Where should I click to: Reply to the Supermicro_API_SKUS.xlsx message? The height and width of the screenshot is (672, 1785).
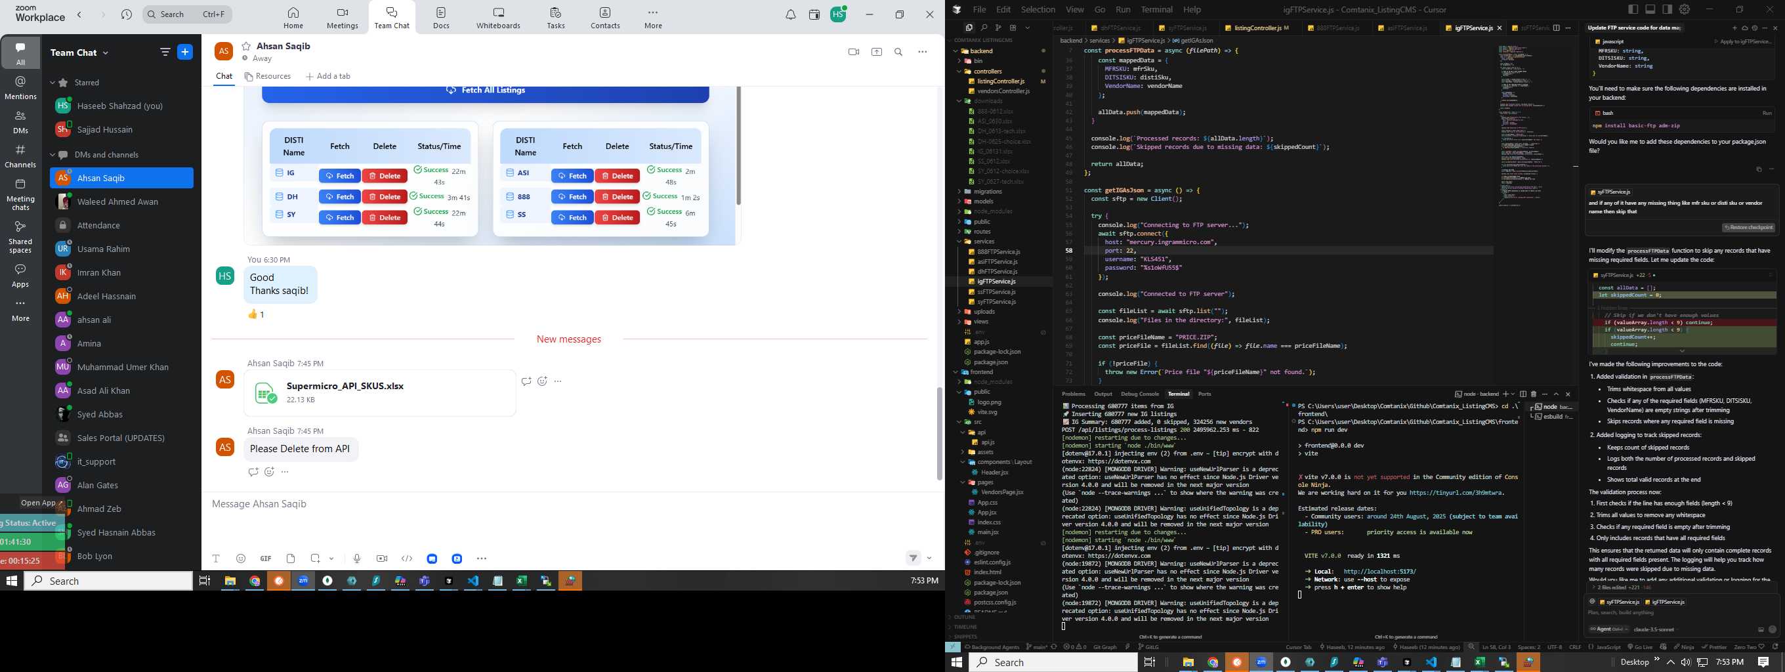coord(526,381)
